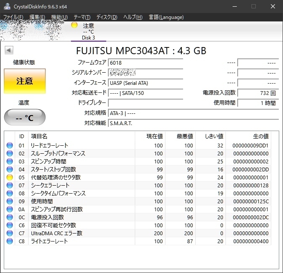
Task: Click the blue status icon for ID C6
Action: (x=10, y=225)
